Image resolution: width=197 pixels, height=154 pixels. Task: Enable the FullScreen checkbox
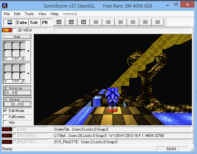tap(5, 117)
